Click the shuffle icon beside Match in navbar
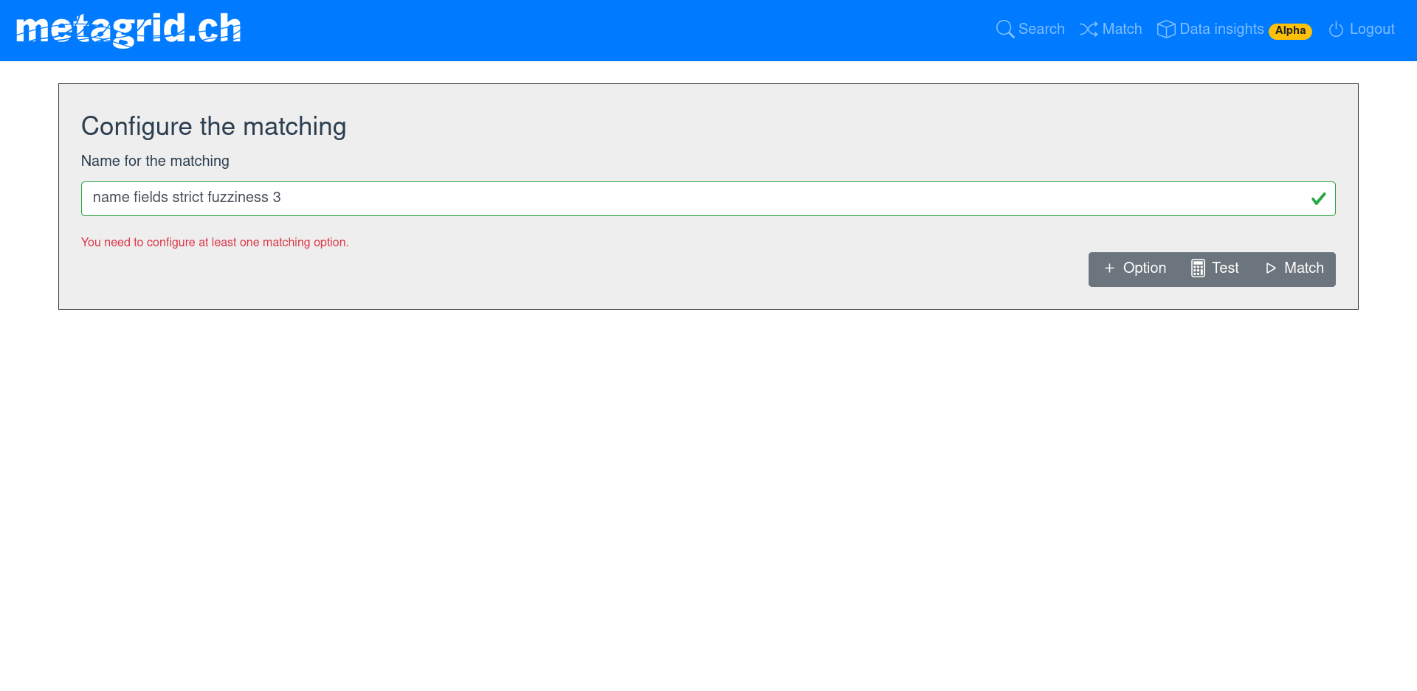Screen dimensions: 1417x691 click(x=1088, y=29)
